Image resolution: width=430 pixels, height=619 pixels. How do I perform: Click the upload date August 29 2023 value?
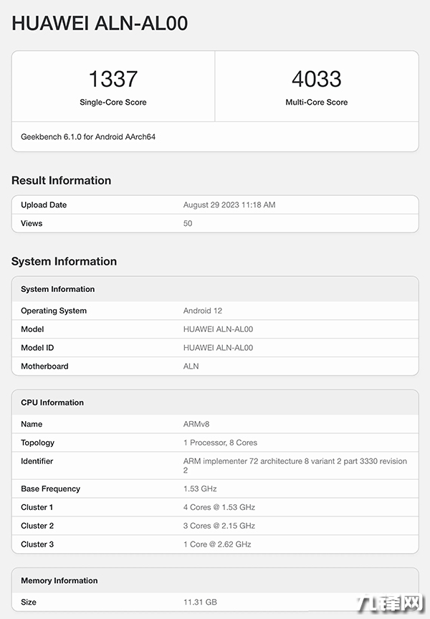pos(229,205)
